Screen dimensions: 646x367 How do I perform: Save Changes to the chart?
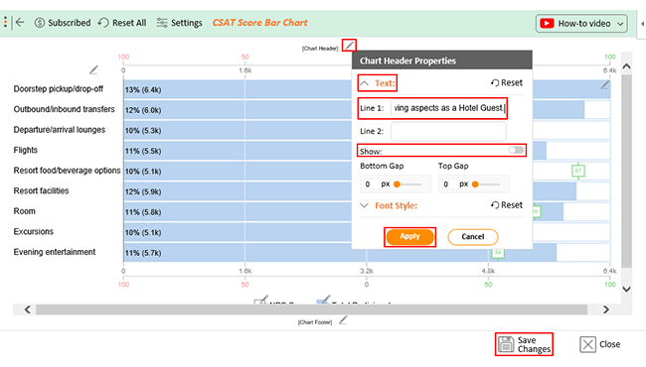[x=524, y=344]
